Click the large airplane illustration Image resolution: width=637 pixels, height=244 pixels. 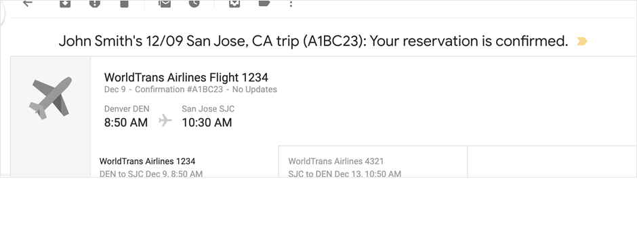(50, 98)
